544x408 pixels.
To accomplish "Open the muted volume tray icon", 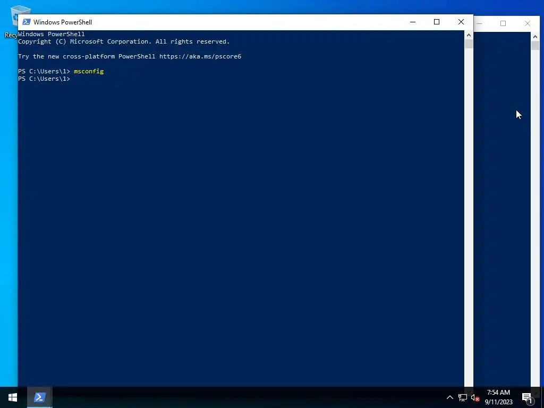I will pos(475,397).
